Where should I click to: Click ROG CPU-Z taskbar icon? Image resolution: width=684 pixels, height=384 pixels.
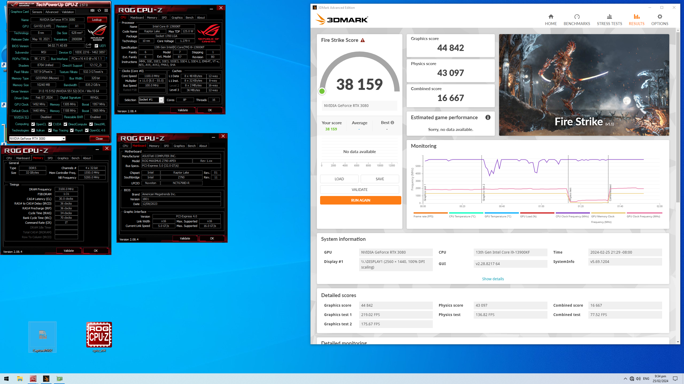[33, 379]
